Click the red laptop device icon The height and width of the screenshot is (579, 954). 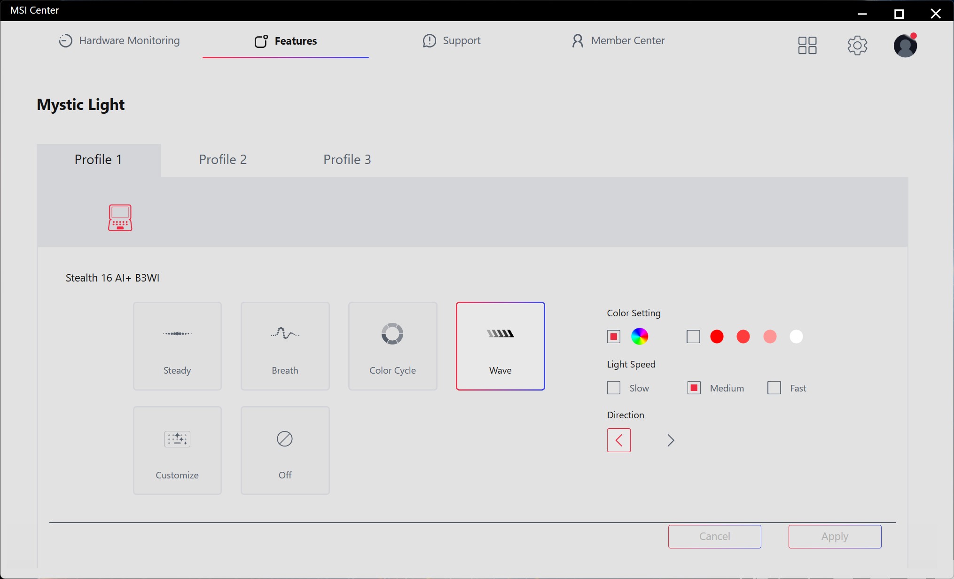[120, 218]
